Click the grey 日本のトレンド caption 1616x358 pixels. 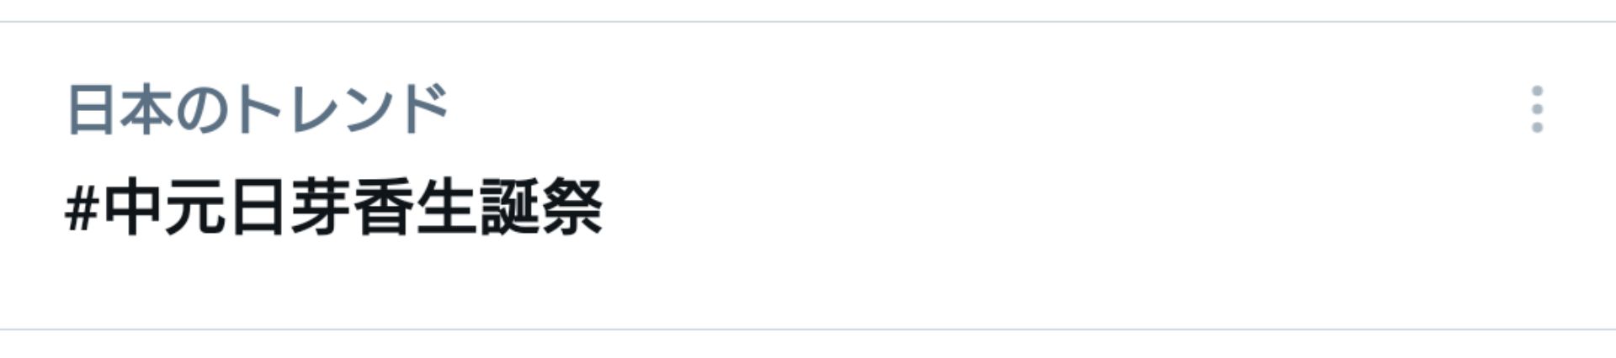click(x=258, y=109)
